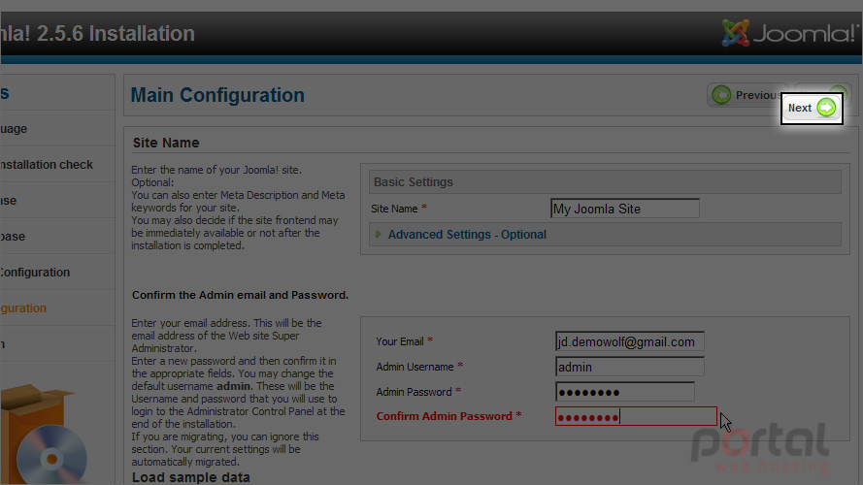Click the green Previous arrow icon
This screenshot has width=863, height=485.
pos(721,95)
